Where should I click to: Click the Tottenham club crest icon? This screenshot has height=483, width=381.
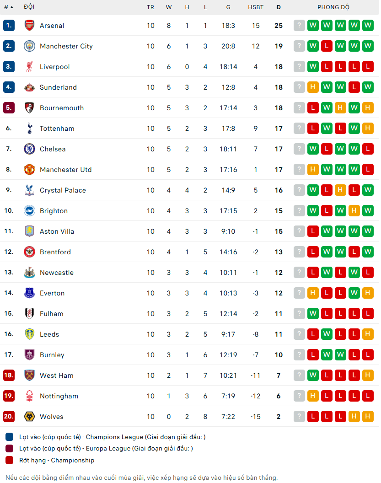coord(29,129)
